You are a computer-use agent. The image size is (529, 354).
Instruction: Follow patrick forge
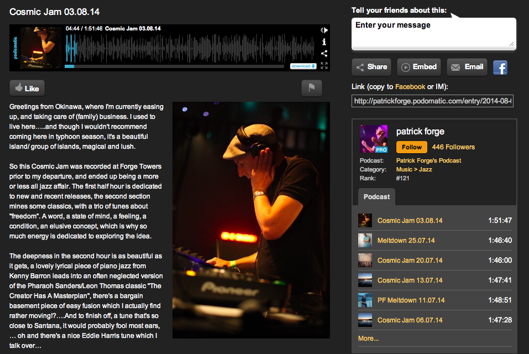pos(412,147)
